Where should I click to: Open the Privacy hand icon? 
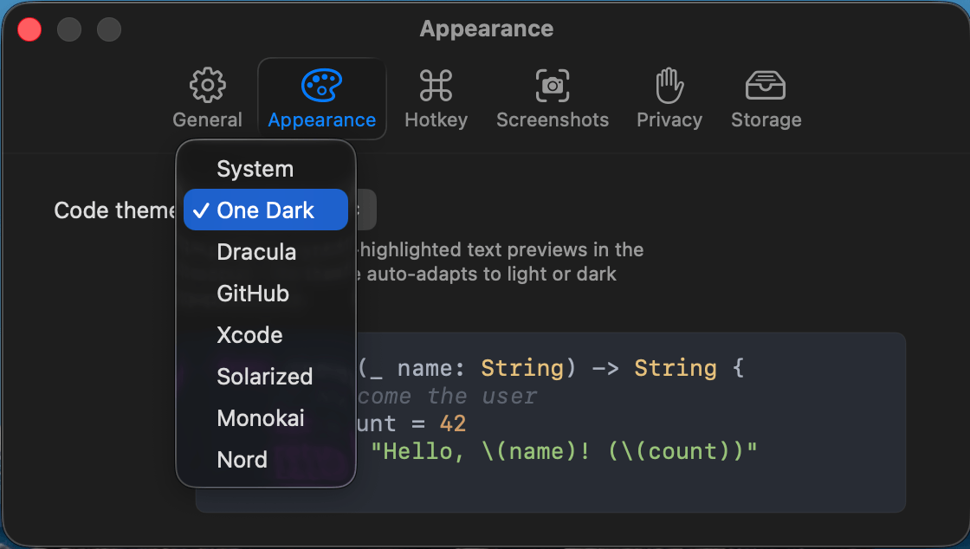(x=669, y=86)
